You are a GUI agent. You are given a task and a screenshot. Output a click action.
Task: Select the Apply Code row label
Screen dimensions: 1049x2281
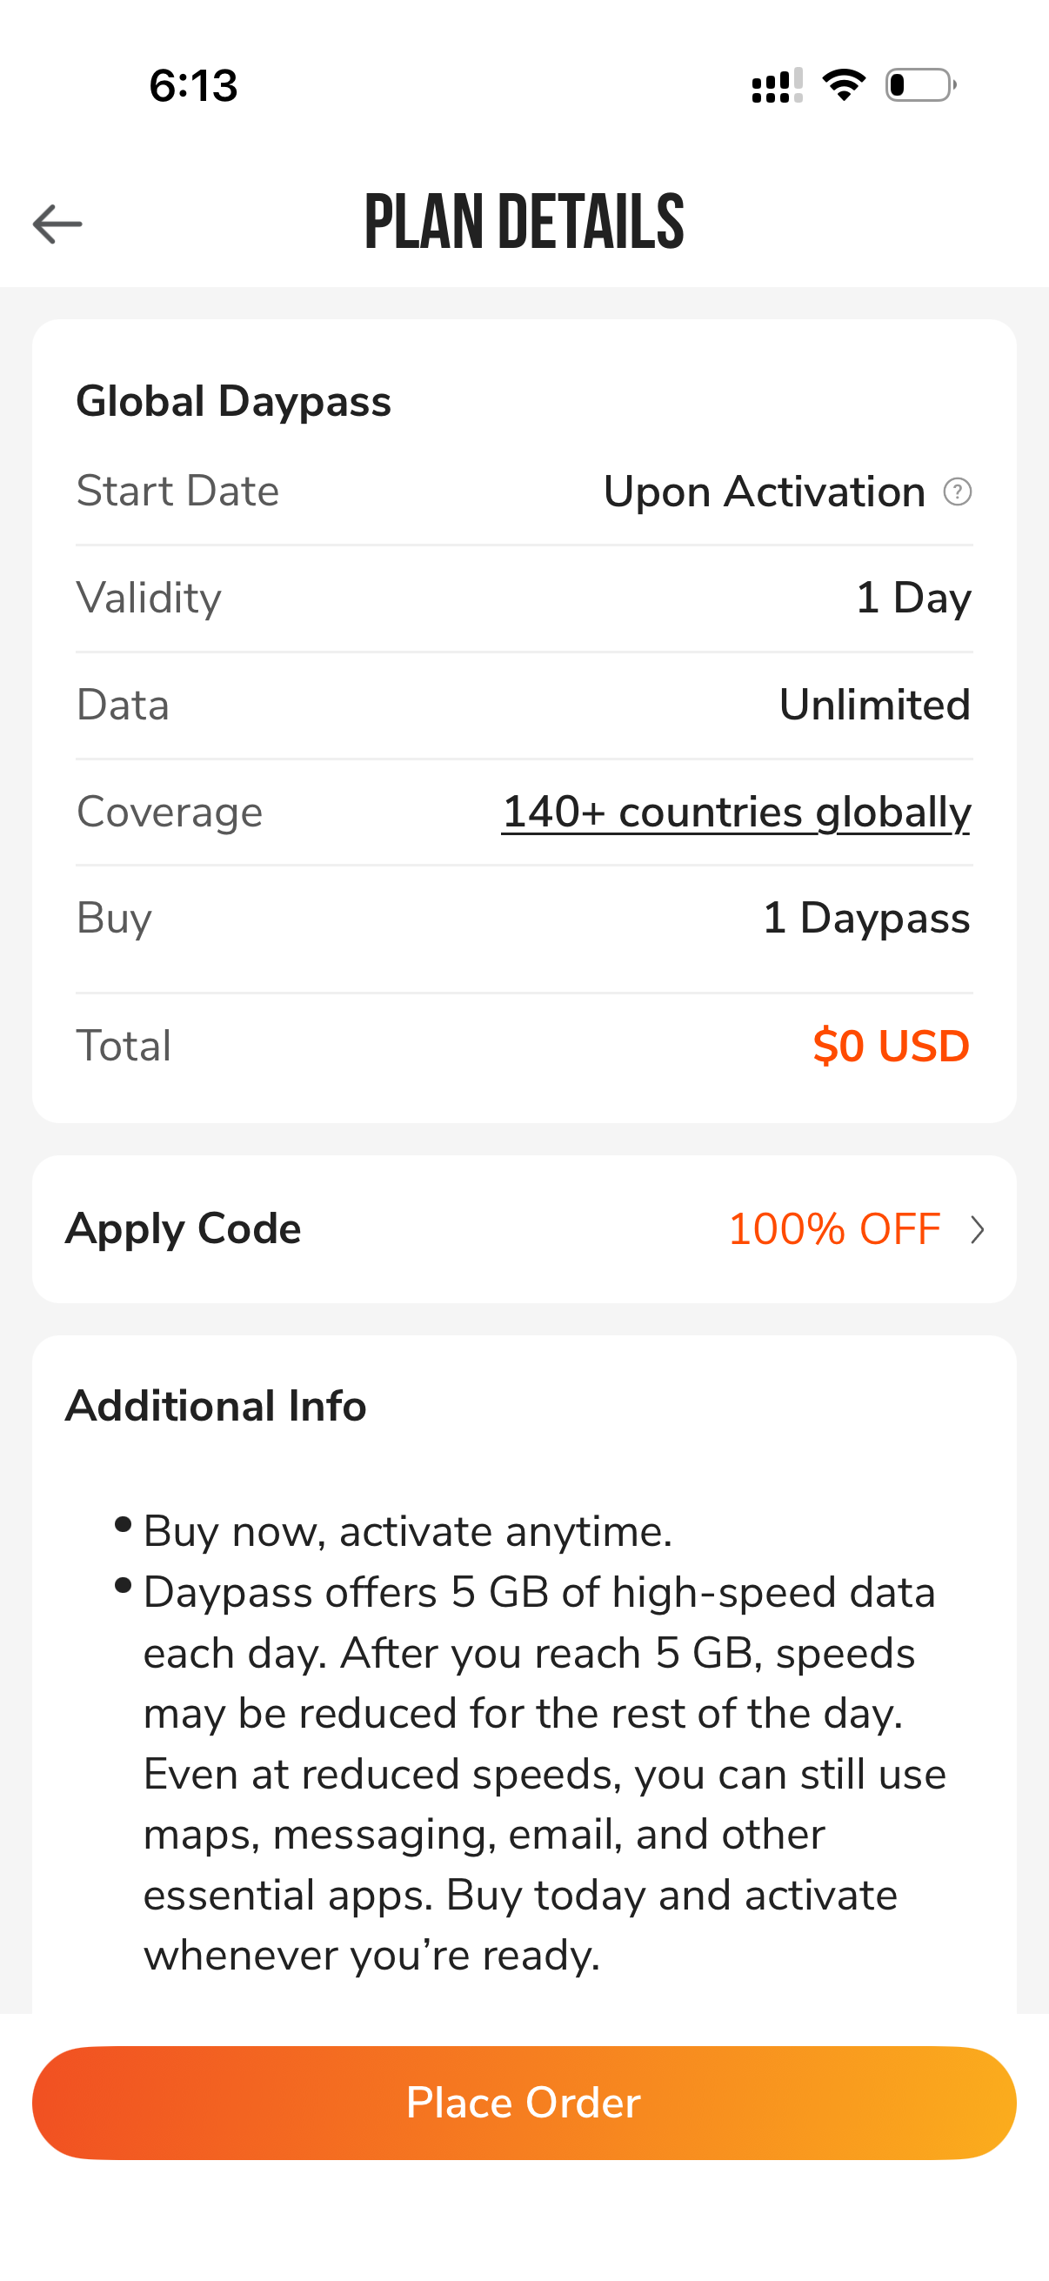point(184,1229)
